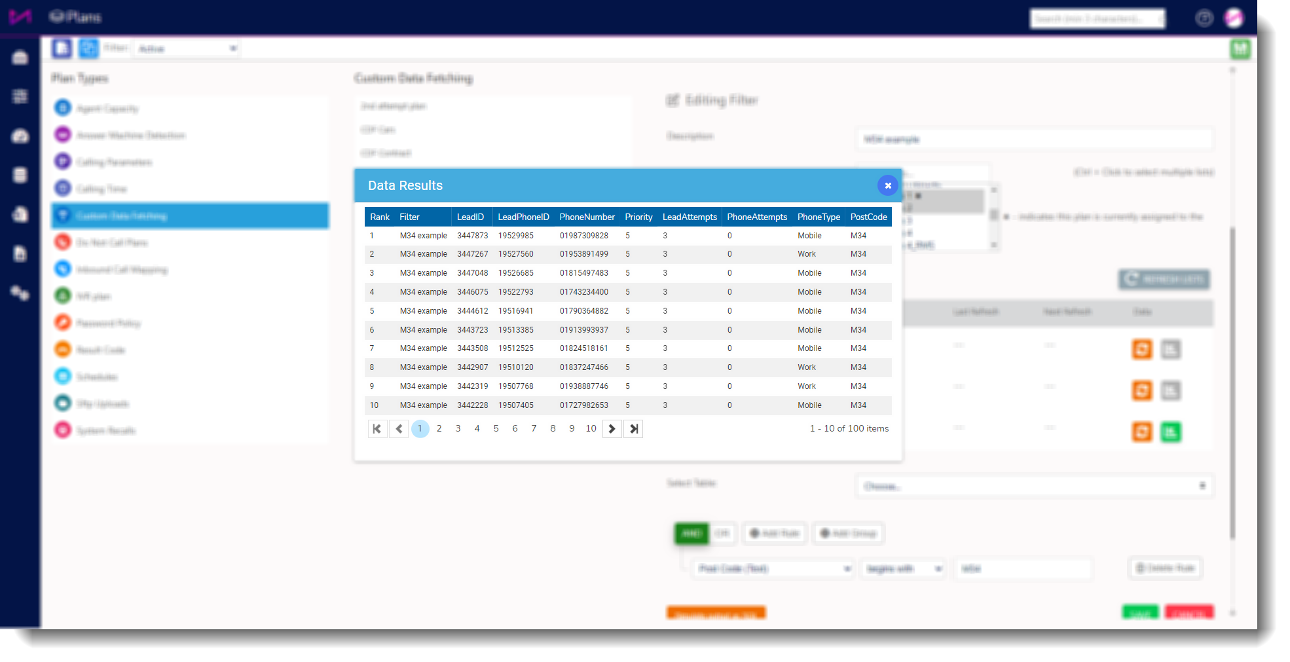Sort by PhoneNumber column header
This screenshot has width=1290, height=662.
pyautogui.click(x=587, y=217)
